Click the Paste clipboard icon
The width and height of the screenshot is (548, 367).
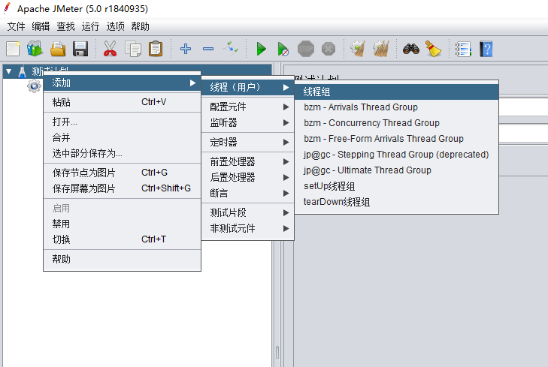pyautogui.click(x=156, y=49)
